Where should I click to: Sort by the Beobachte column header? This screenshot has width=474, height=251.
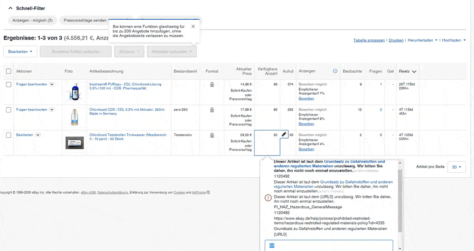pyautogui.click(x=352, y=71)
